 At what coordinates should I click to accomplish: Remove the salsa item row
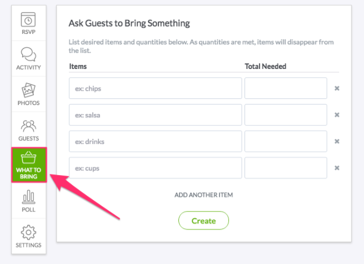337,114
